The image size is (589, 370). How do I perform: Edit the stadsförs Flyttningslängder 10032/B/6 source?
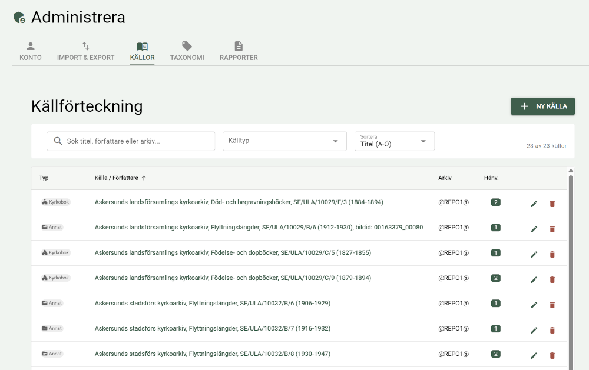click(534, 305)
